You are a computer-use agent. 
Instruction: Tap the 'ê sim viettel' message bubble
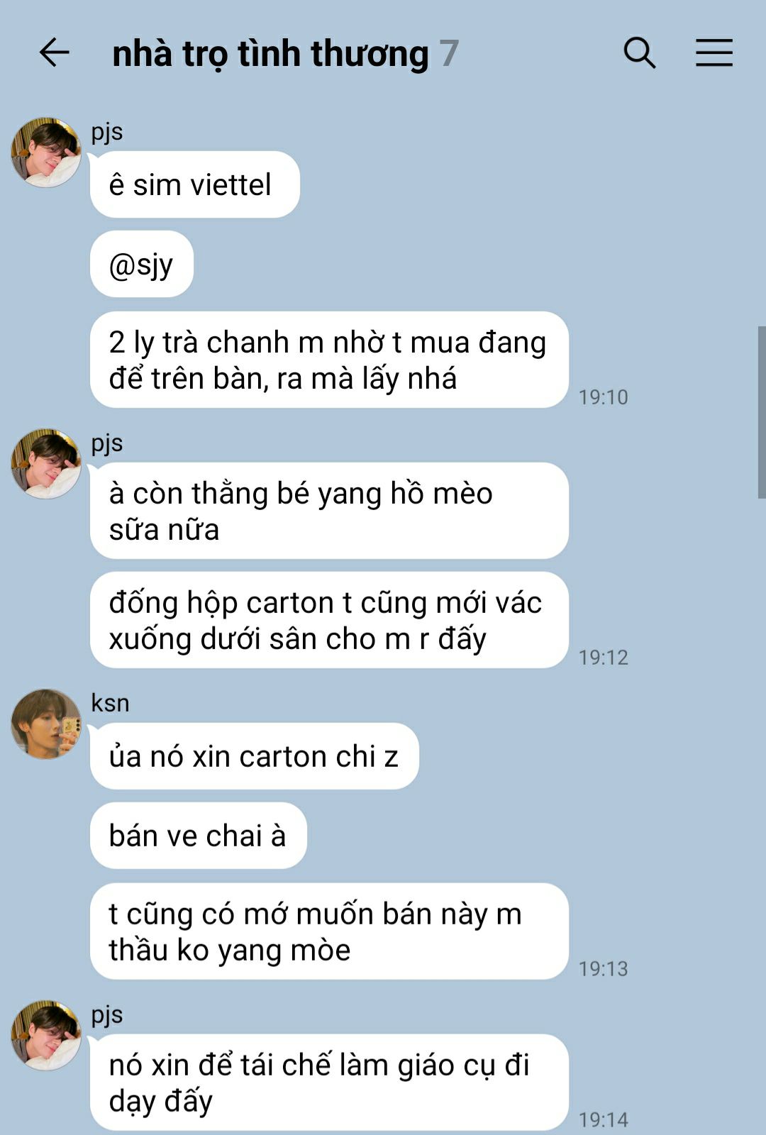pyautogui.click(x=195, y=184)
